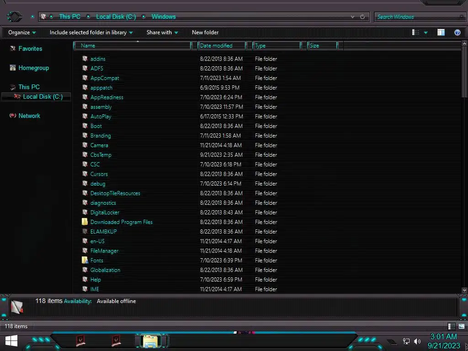Select the apppatch folder icon
The width and height of the screenshot is (468, 351).
85,87
